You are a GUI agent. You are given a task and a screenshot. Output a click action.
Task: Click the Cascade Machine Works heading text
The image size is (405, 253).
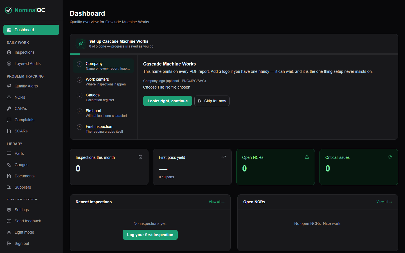click(x=169, y=64)
